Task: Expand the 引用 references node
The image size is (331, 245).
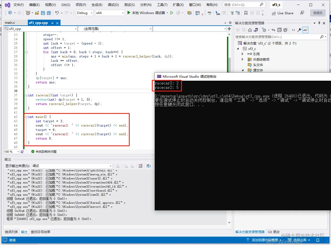Action: tap(243, 54)
